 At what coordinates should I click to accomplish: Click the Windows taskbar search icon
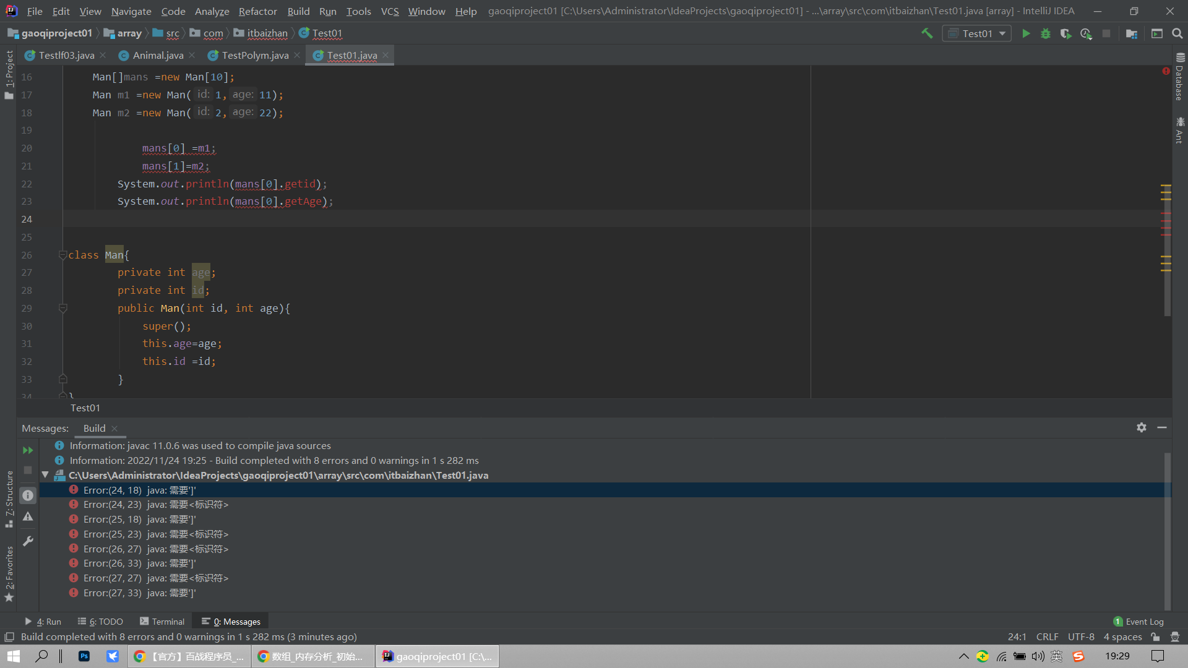coord(41,656)
